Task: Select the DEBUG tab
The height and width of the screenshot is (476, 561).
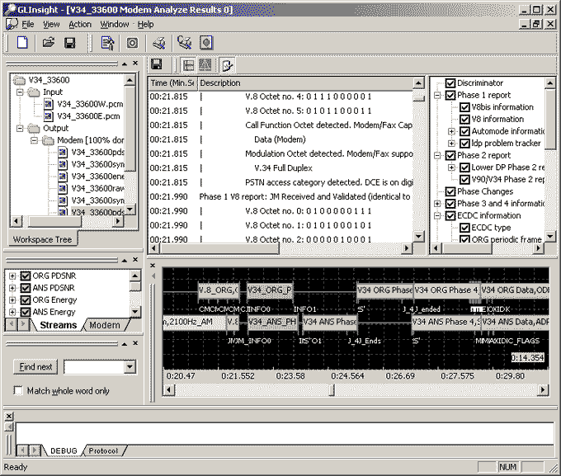Action: (64, 450)
